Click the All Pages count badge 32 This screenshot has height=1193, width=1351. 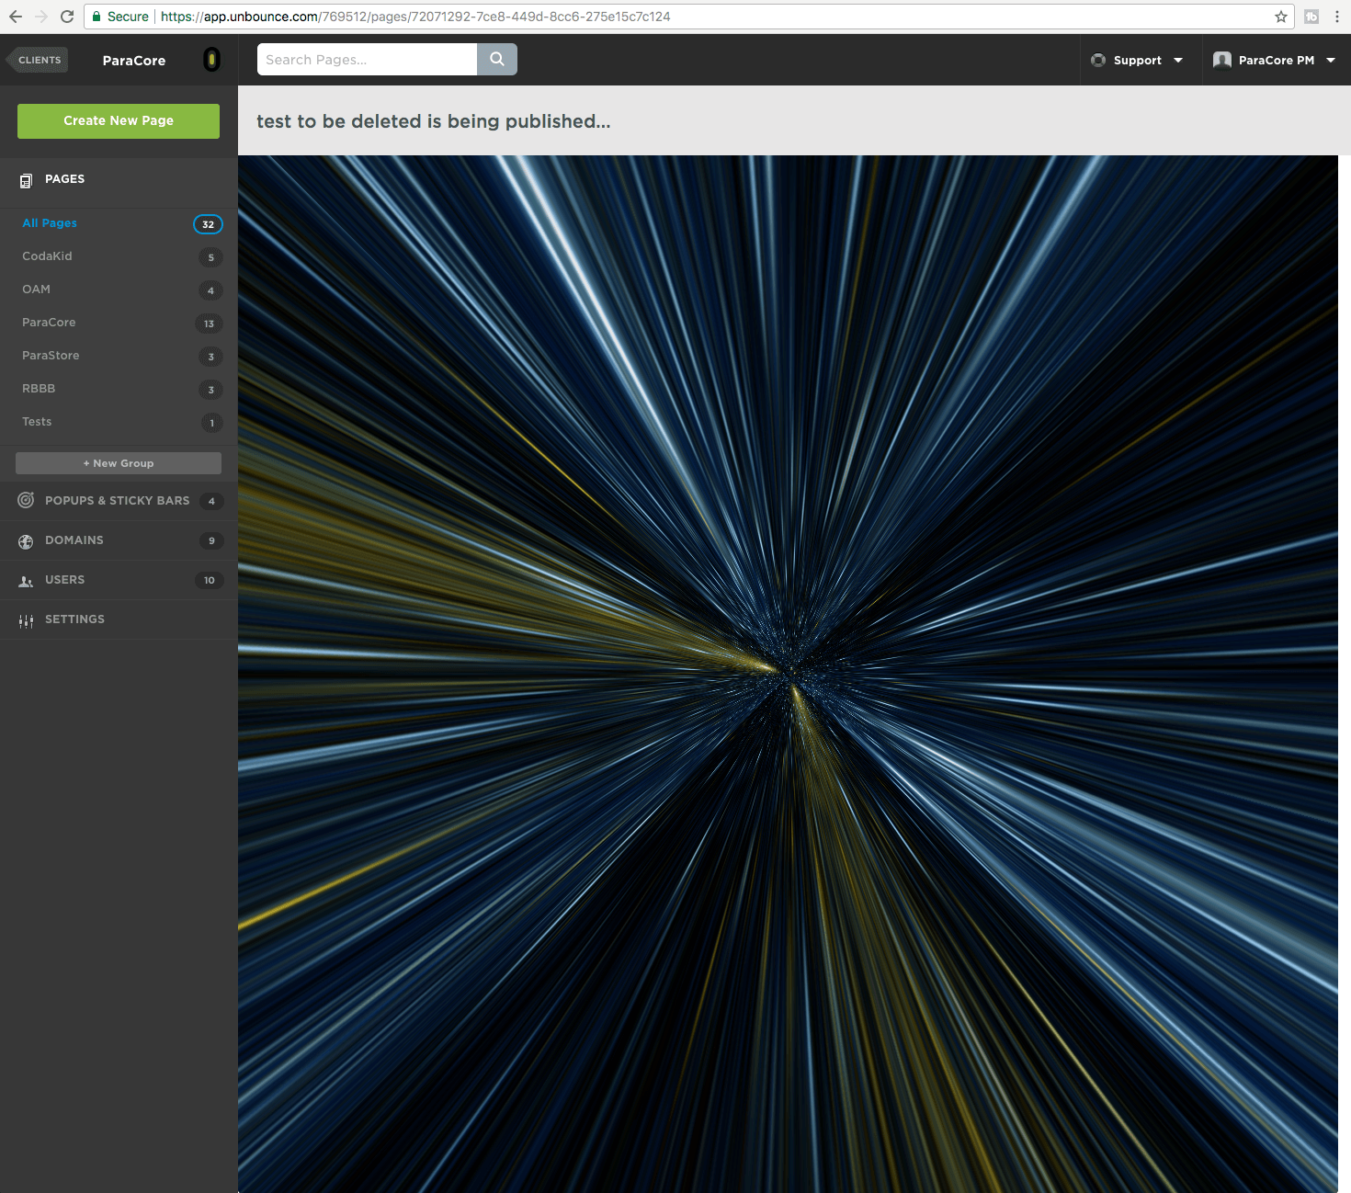click(208, 224)
